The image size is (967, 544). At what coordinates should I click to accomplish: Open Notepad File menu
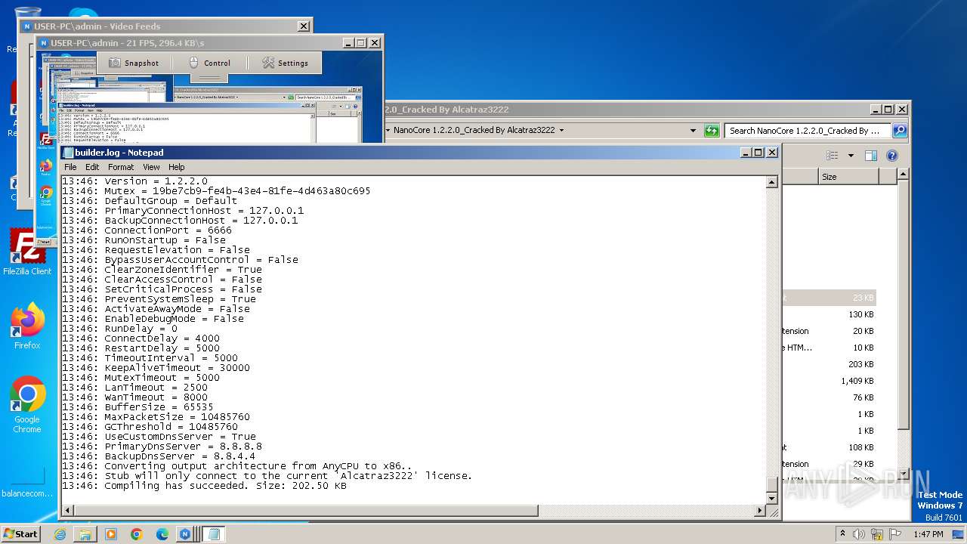(x=70, y=167)
